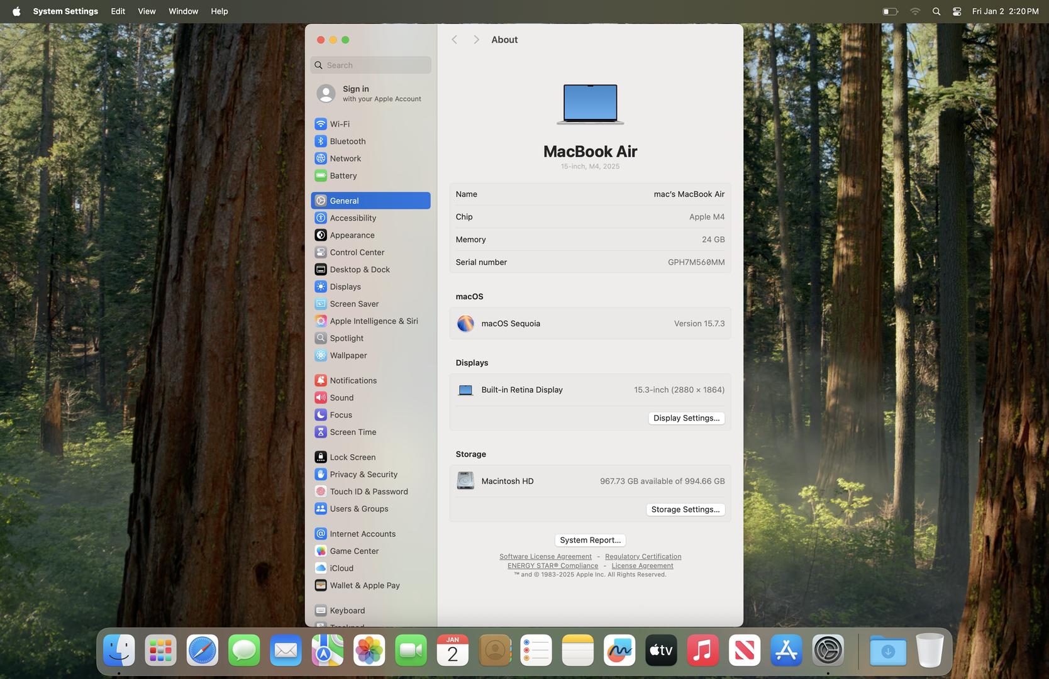
Task: Click the Storage Settings button
Action: tap(685, 510)
